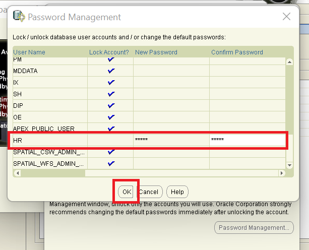Click vertical scrollbar down arrow
The height and width of the screenshot is (250, 309).
[x=289, y=165]
